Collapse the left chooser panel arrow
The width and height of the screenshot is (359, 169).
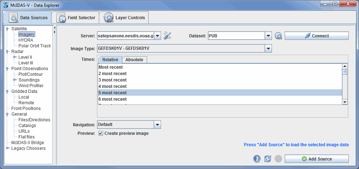(55, 28)
